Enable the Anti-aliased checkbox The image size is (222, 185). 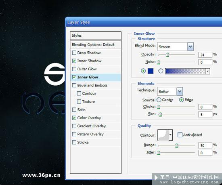coord(180,135)
